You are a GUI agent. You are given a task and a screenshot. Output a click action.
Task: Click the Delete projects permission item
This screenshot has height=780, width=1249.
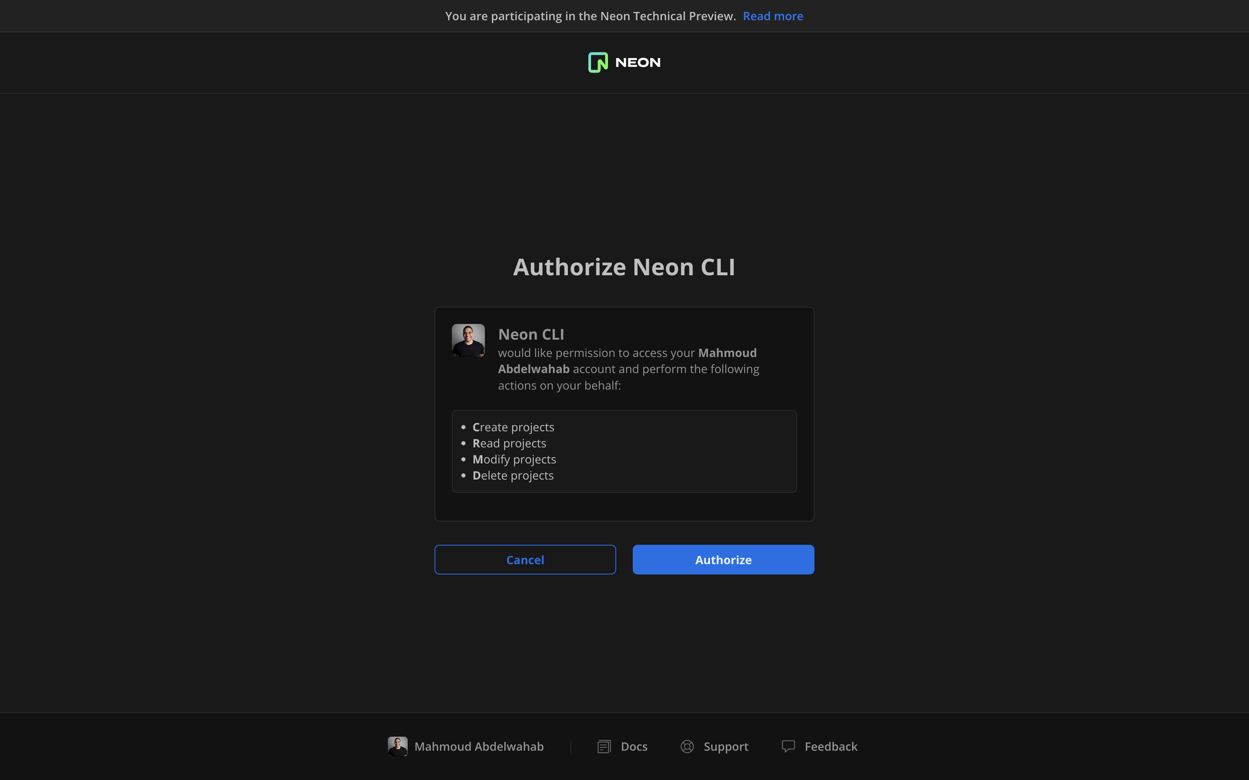[x=513, y=475]
